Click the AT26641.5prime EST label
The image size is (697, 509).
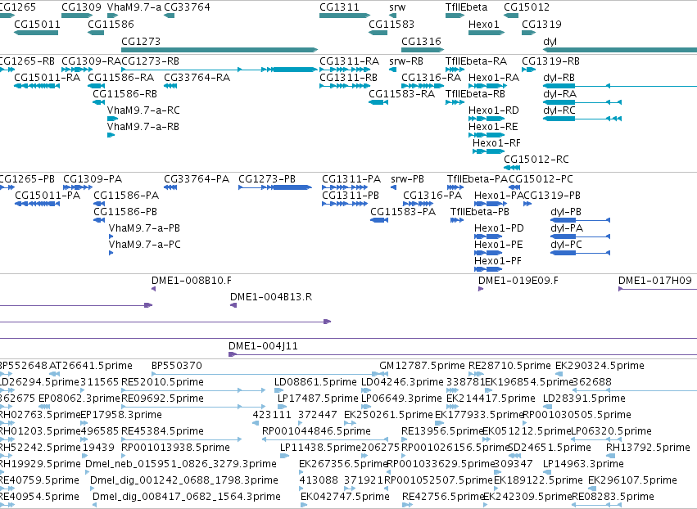click(91, 366)
